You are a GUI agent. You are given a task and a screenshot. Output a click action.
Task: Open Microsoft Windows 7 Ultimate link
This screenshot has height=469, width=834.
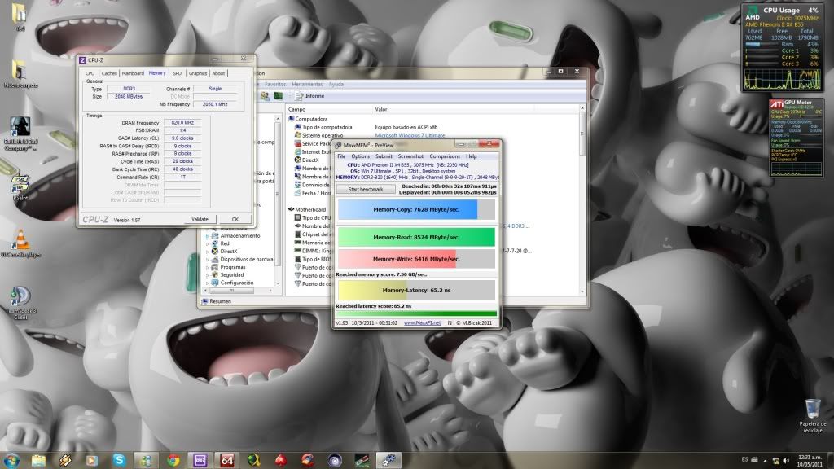pos(410,136)
